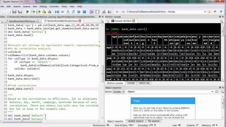Open the editor pane options menu

102,21
